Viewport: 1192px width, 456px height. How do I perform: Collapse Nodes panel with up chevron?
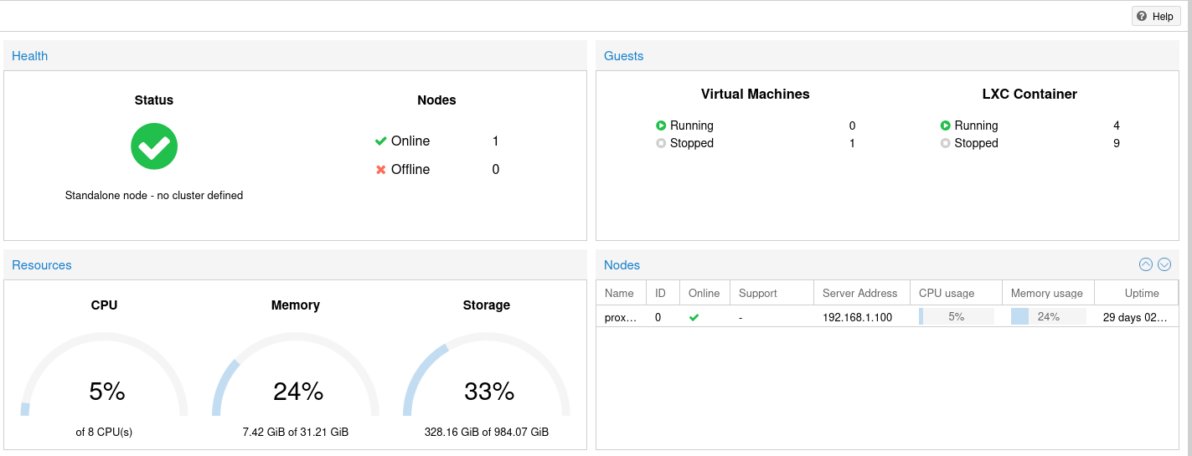pyautogui.click(x=1146, y=264)
